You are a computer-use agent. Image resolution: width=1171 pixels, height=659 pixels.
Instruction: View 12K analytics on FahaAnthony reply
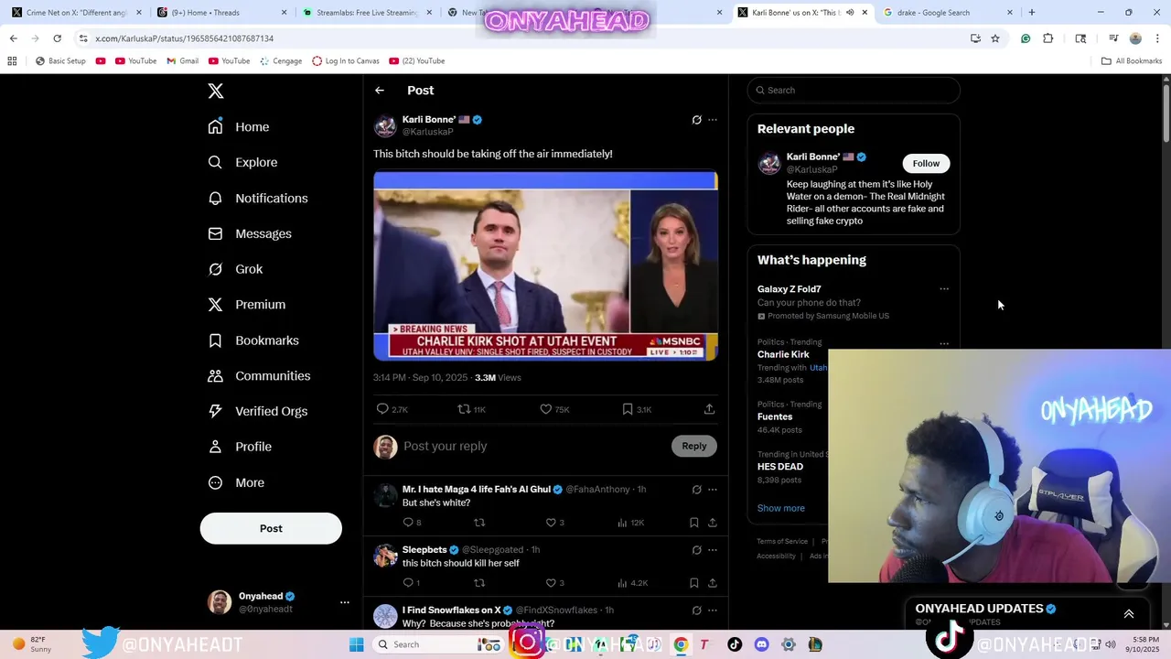pyautogui.click(x=631, y=523)
